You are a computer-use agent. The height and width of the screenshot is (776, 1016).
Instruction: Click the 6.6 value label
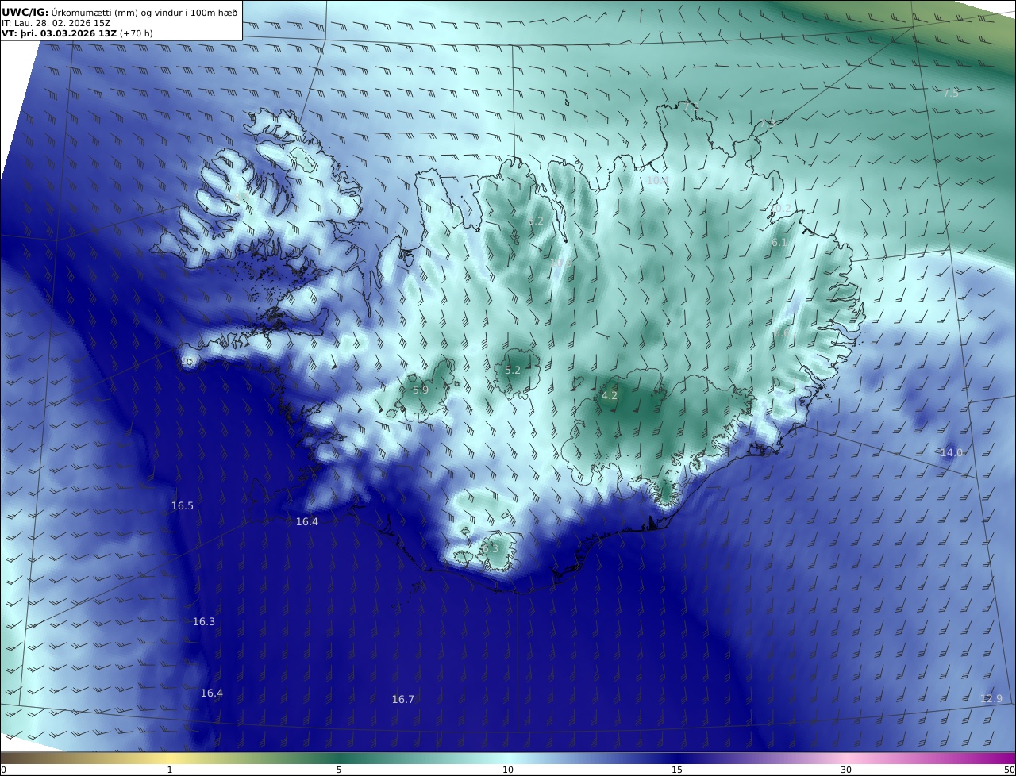point(782,333)
